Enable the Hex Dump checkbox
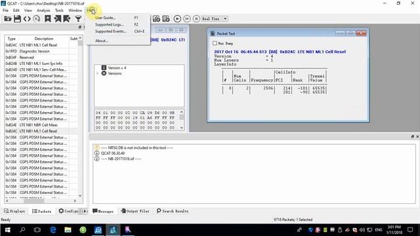The height and width of the screenshot is (236, 420). pos(215,43)
